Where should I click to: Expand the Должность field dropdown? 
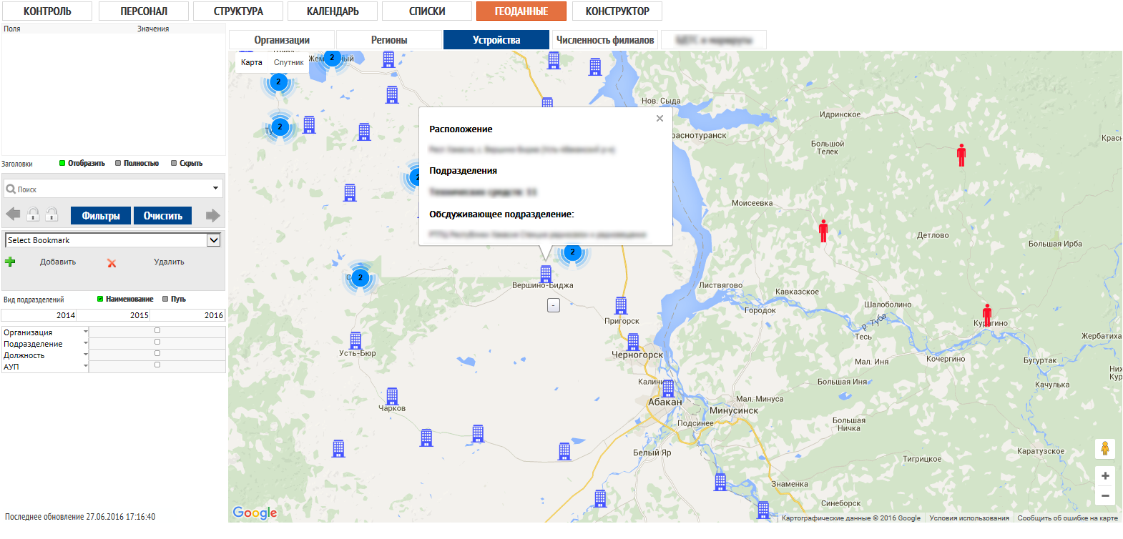point(86,355)
